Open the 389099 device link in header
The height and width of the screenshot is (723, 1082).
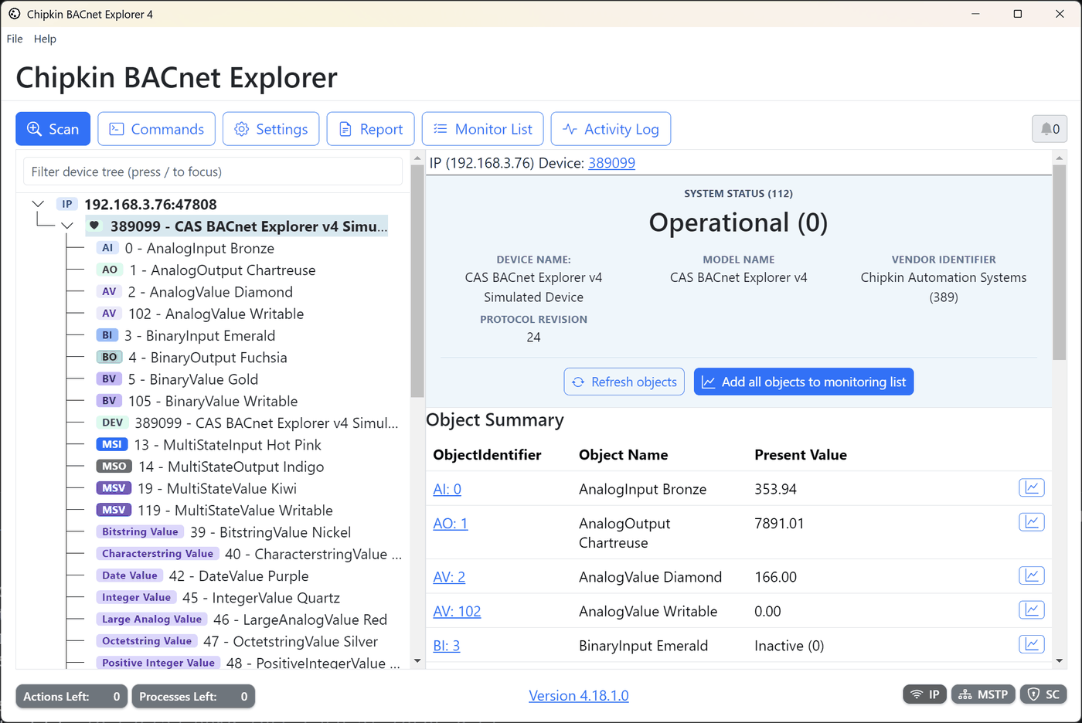coord(611,163)
